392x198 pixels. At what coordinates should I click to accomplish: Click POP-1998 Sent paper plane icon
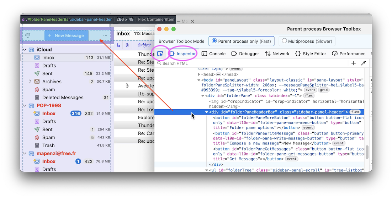[x=37, y=130]
